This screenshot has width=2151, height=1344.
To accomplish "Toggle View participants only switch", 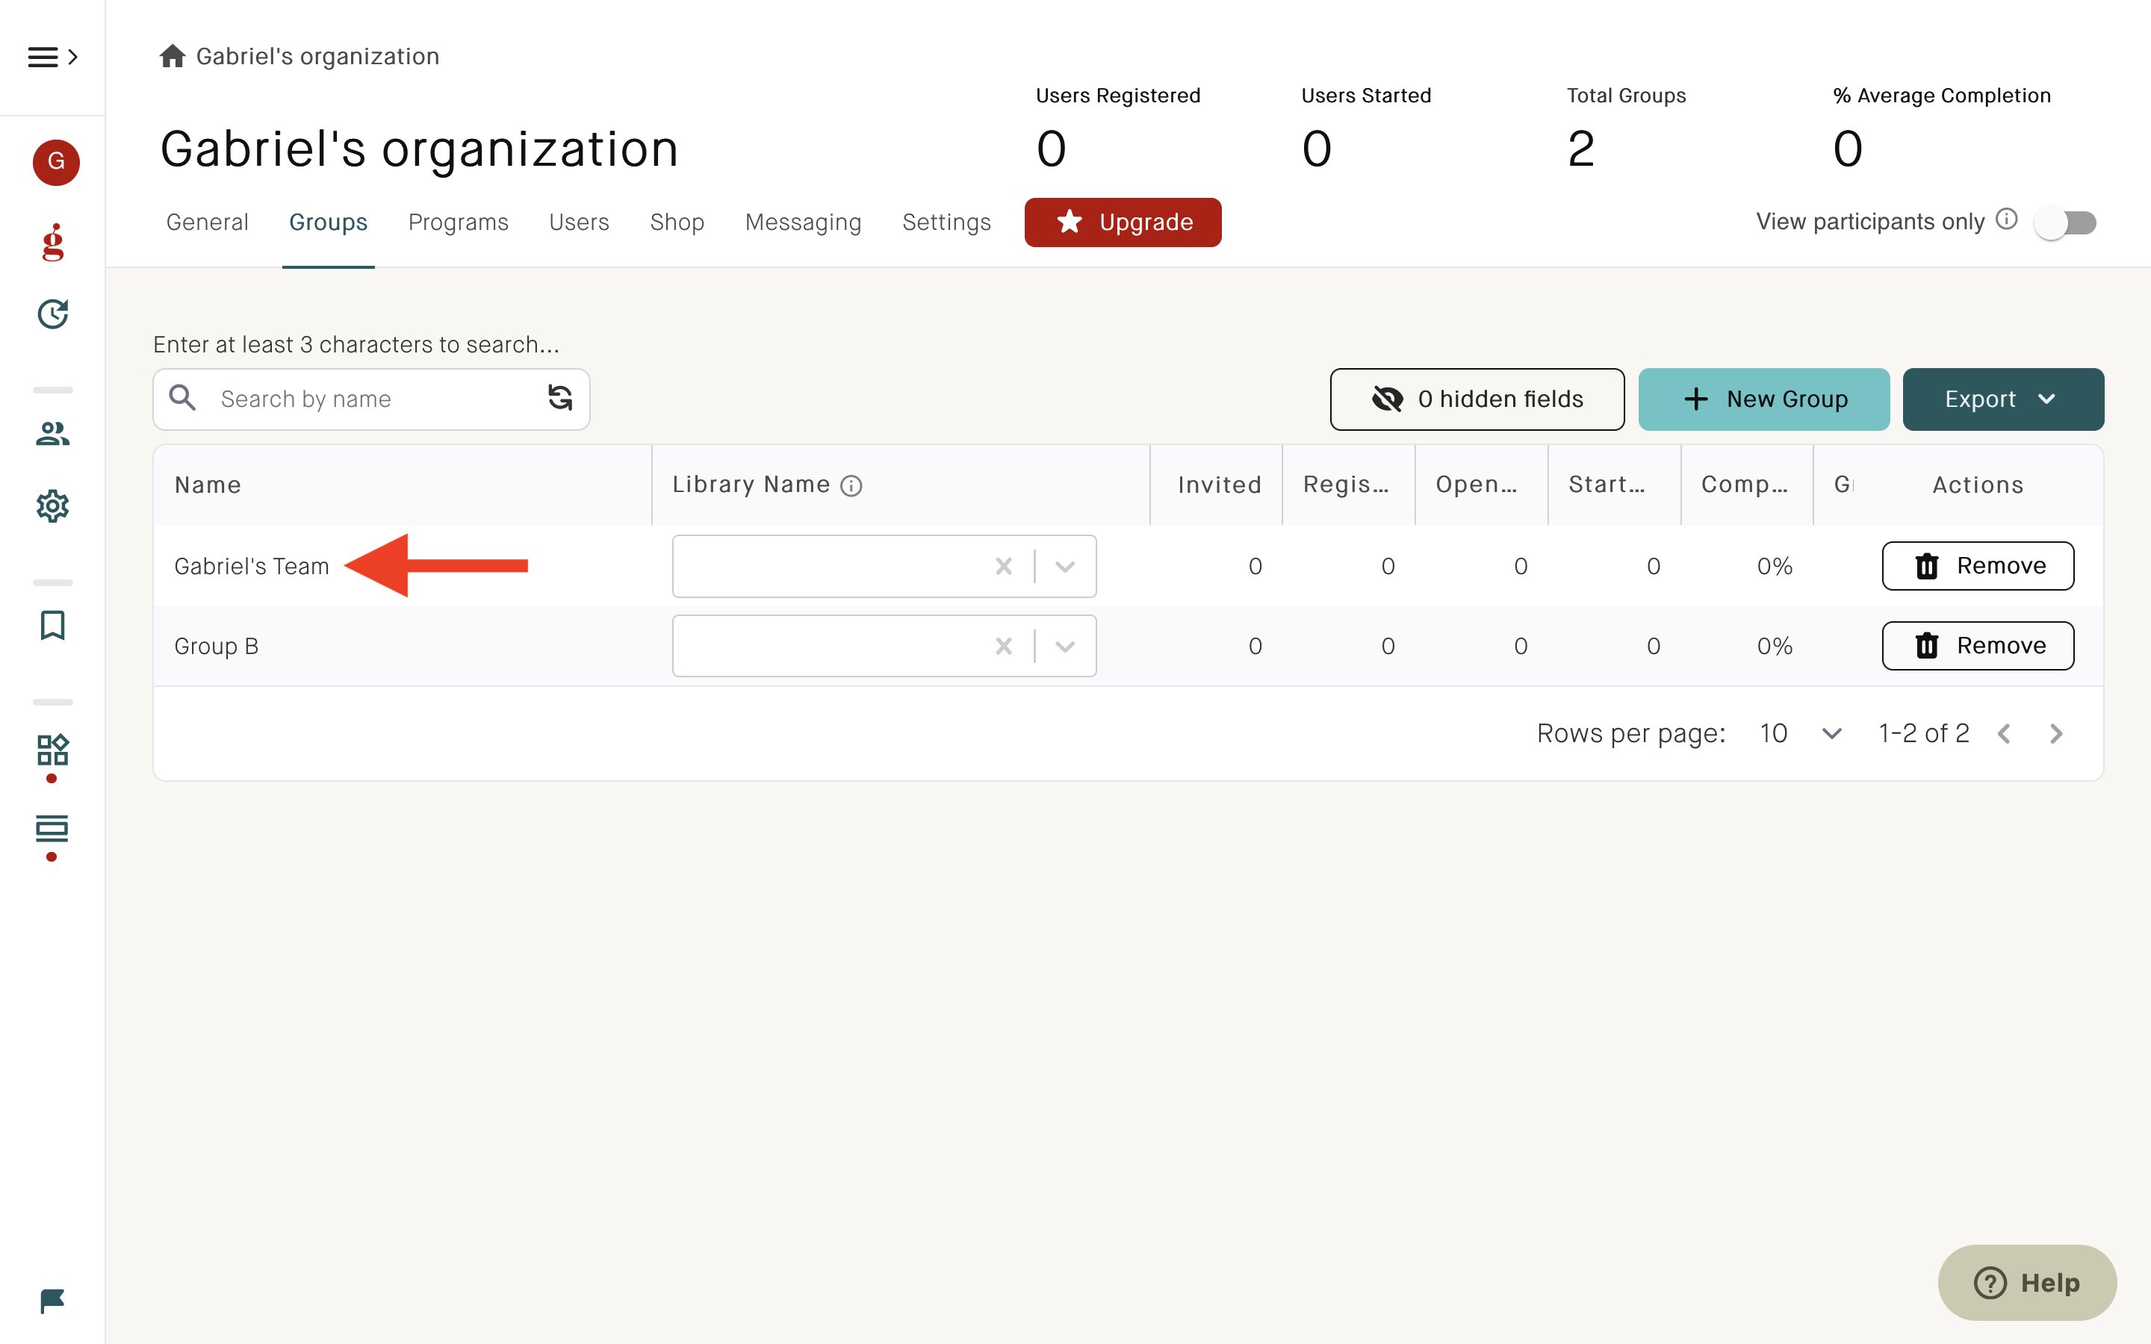I will tap(2066, 223).
